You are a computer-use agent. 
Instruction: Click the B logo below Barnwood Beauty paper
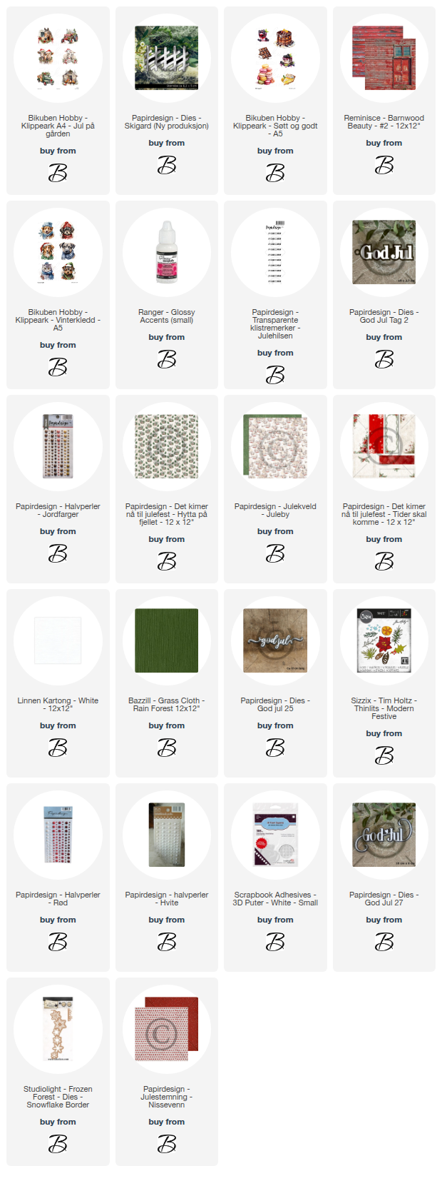[384, 165]
